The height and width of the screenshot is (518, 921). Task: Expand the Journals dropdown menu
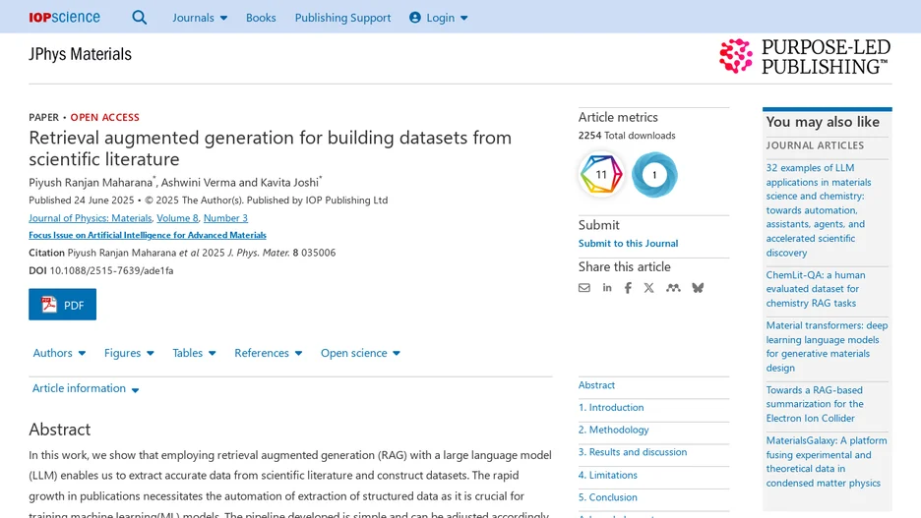[x=200, y=18]
